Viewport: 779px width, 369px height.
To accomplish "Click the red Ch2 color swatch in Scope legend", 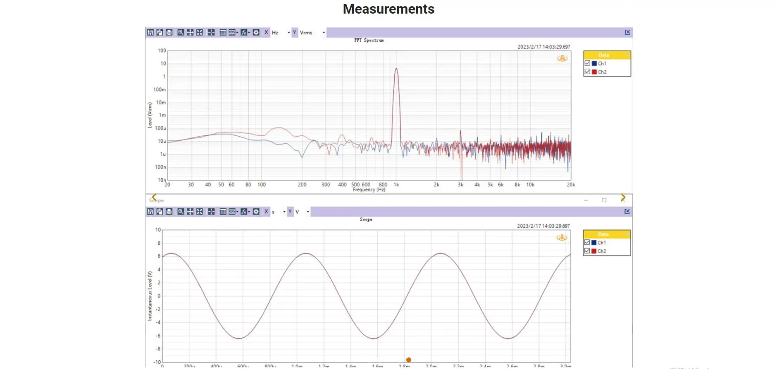I will [x=594, y=251].
